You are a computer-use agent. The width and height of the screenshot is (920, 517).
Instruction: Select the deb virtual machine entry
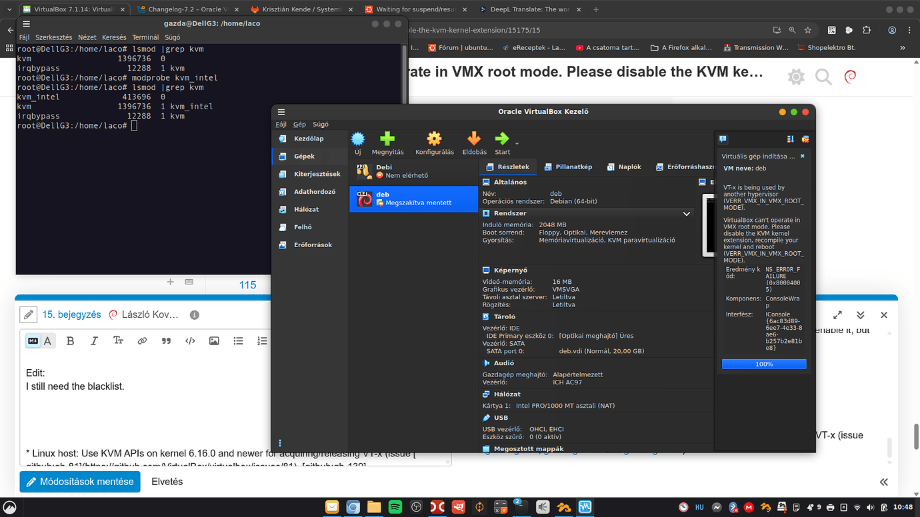click(x=413, y=199)
